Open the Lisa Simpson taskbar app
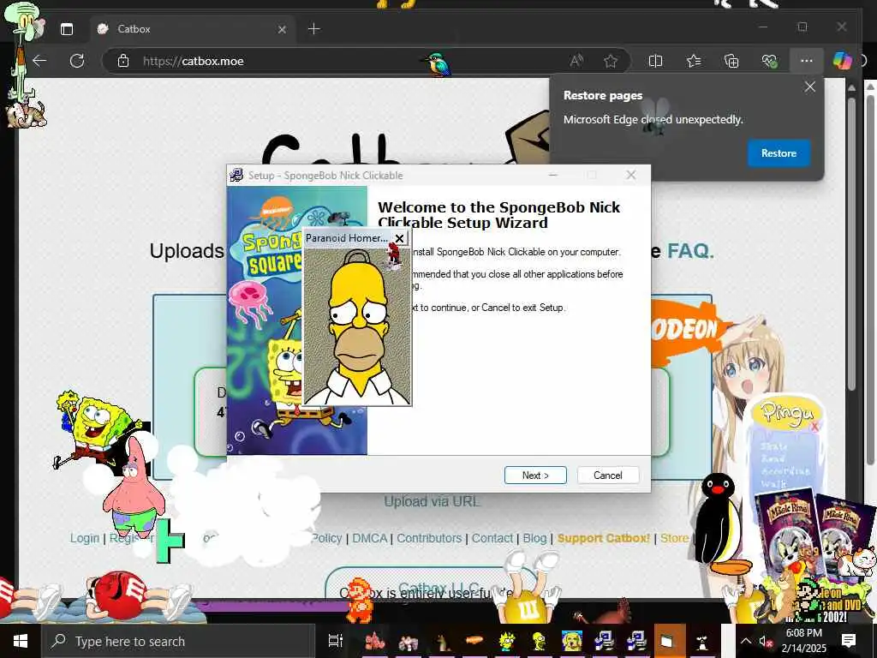The width and height of the screenshot is (877, 658). tap(507, 641)
